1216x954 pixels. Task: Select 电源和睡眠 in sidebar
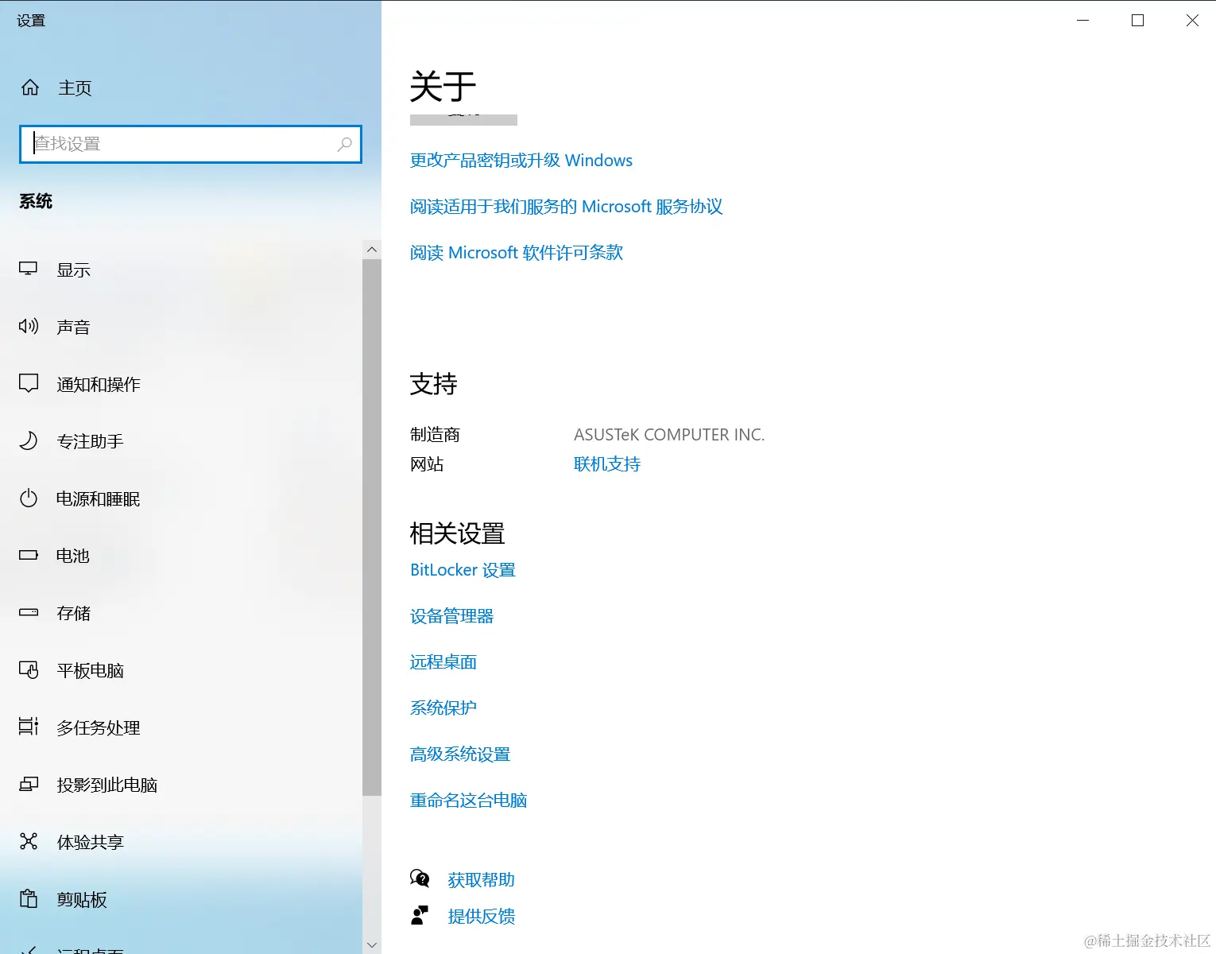99,499
